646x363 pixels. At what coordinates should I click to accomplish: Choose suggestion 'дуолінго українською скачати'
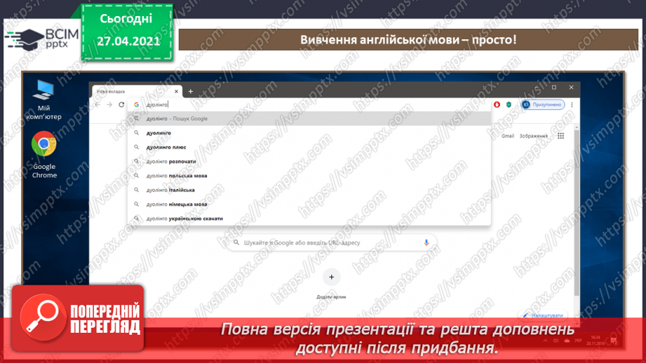310,219
